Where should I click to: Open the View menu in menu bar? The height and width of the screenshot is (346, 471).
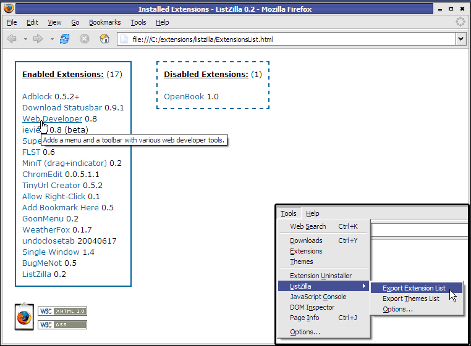point(54,22)
